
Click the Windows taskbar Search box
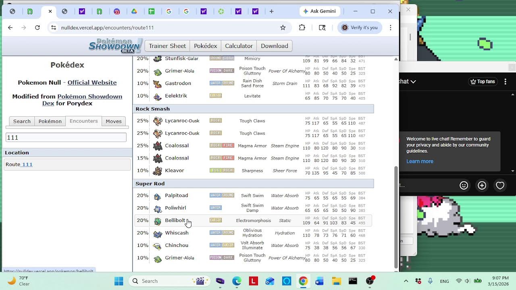pos(169,281)
